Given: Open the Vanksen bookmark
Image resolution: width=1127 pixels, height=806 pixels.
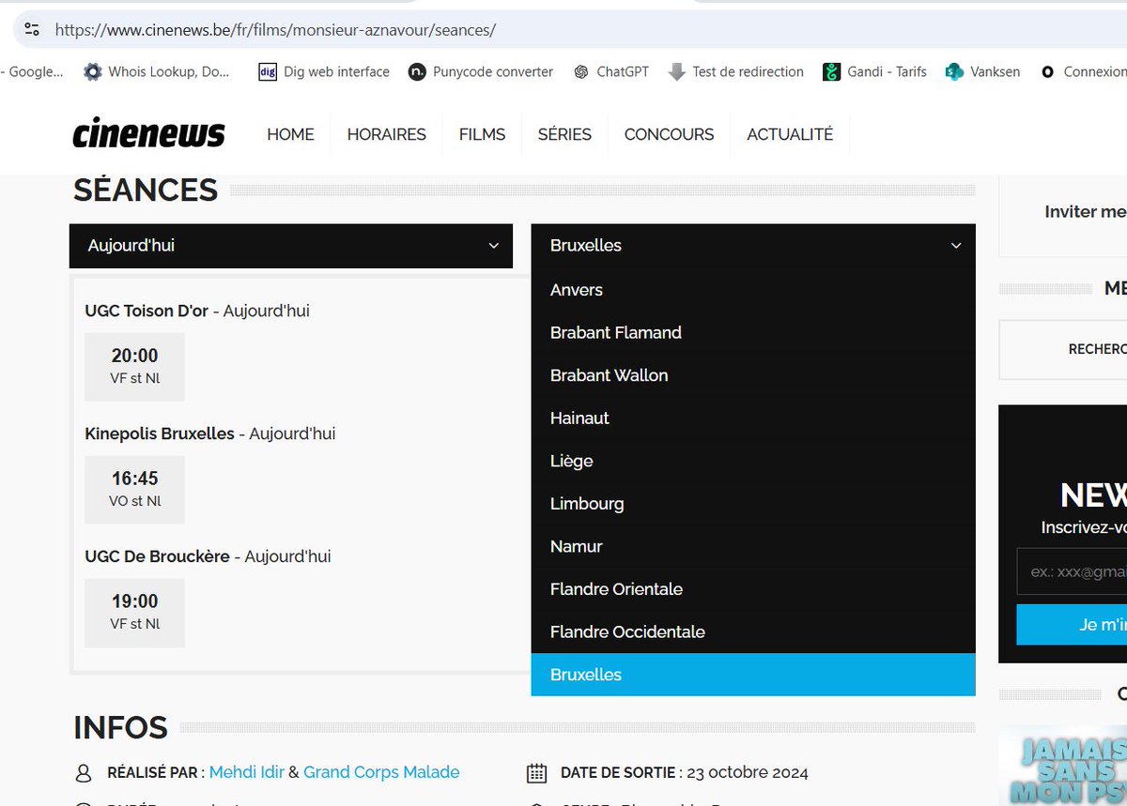Looking at the screenshot, I should pos(982,71).
